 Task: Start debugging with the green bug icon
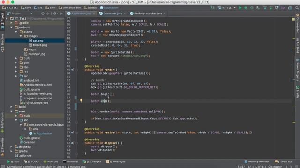tap(246, 8)
